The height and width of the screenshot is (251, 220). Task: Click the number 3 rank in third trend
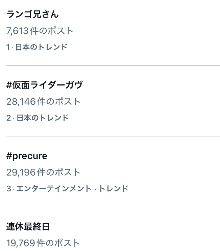[x=9, y=189]
